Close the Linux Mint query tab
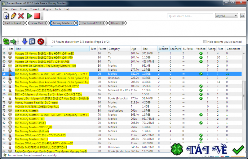Screen dimensions: 248x159 click(47, 23)
